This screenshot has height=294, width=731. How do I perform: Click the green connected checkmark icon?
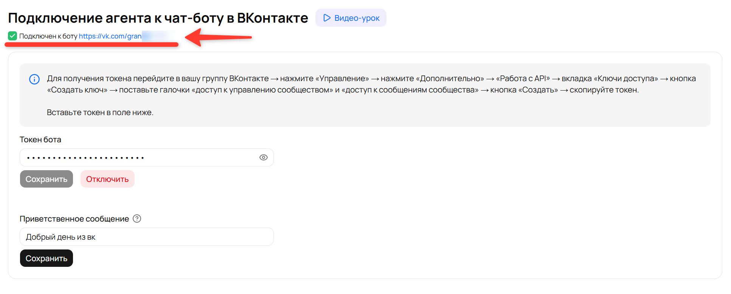click(x=12, y=36)
